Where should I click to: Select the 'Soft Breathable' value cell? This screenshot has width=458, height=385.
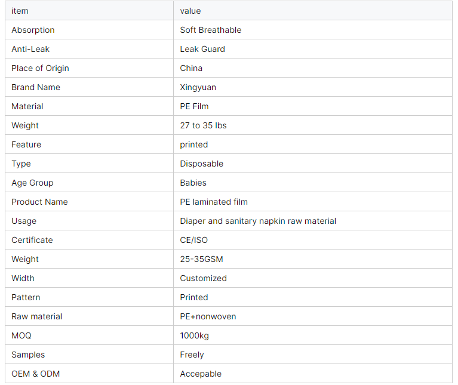[211, 30]
